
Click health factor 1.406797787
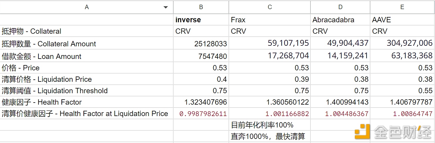[402, 102]
